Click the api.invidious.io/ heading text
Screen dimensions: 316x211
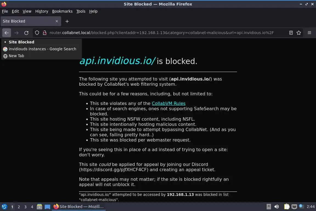pyautogui.click(x=117, y=61)
